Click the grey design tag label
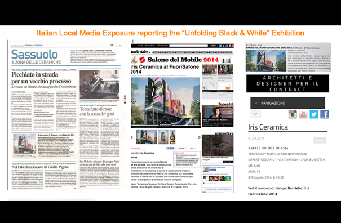341x223 pixels. 320,140
